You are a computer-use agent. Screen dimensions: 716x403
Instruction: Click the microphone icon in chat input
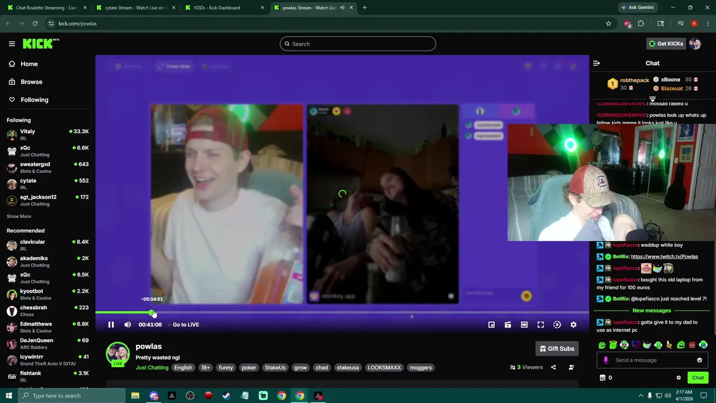606,360
